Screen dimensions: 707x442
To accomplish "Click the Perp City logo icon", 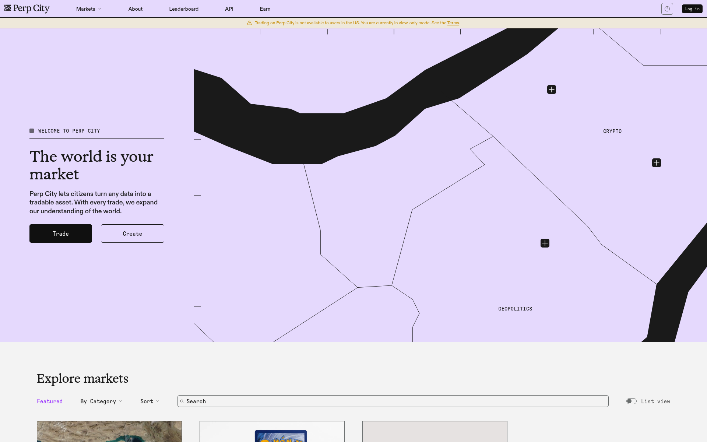I will pyautogui.click(x=8, y=8).
